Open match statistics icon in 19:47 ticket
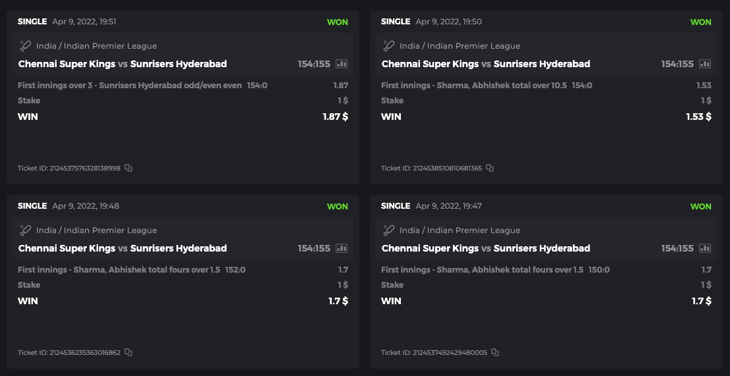Viewport: 730px width, 376px height. click(705, 248)
